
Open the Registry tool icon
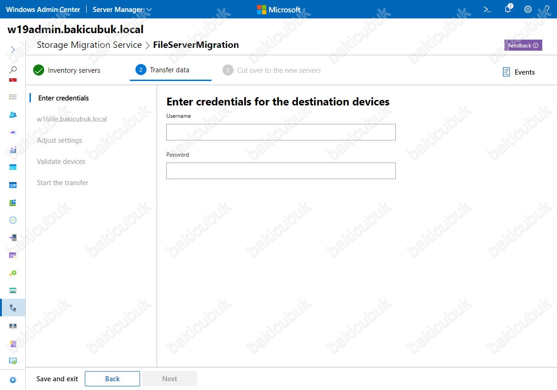(13, 203)
